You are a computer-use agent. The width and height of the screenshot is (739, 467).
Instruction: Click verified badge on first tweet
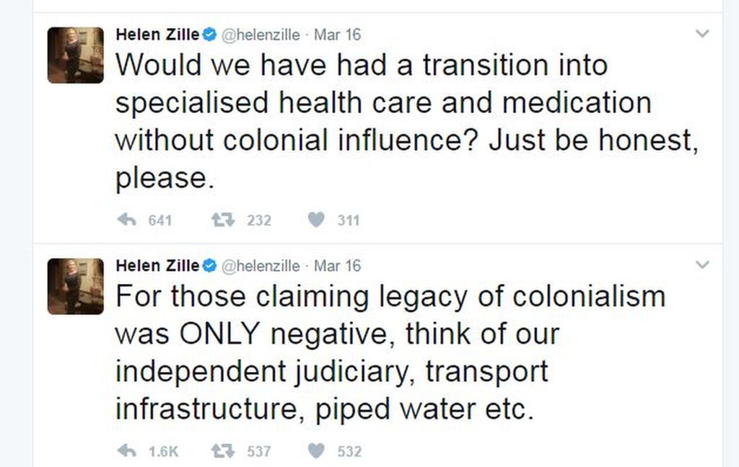point(209,34)
